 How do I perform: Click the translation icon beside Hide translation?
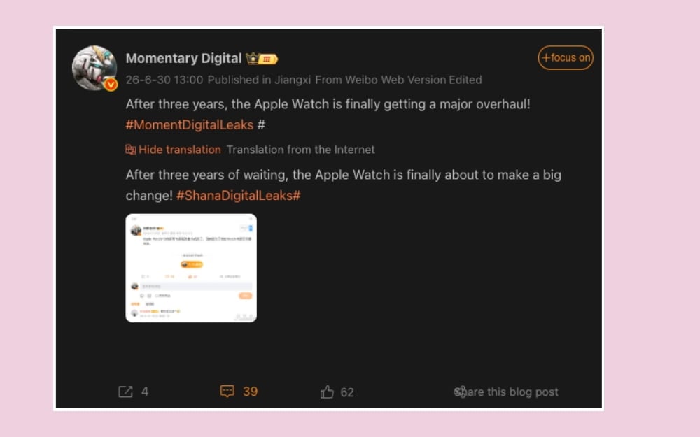point(130,150)
